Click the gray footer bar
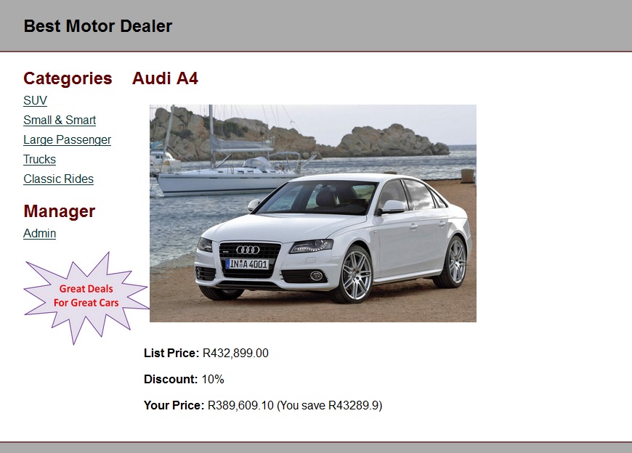This screenshot has height=453, width=632. pos(316,447)
